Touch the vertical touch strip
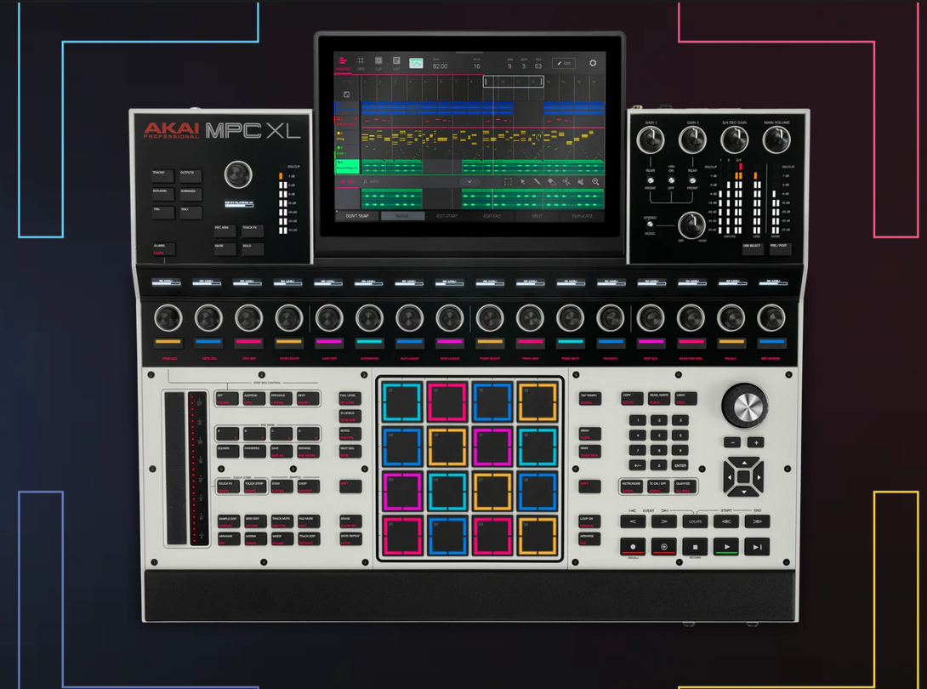 point(175,468)
